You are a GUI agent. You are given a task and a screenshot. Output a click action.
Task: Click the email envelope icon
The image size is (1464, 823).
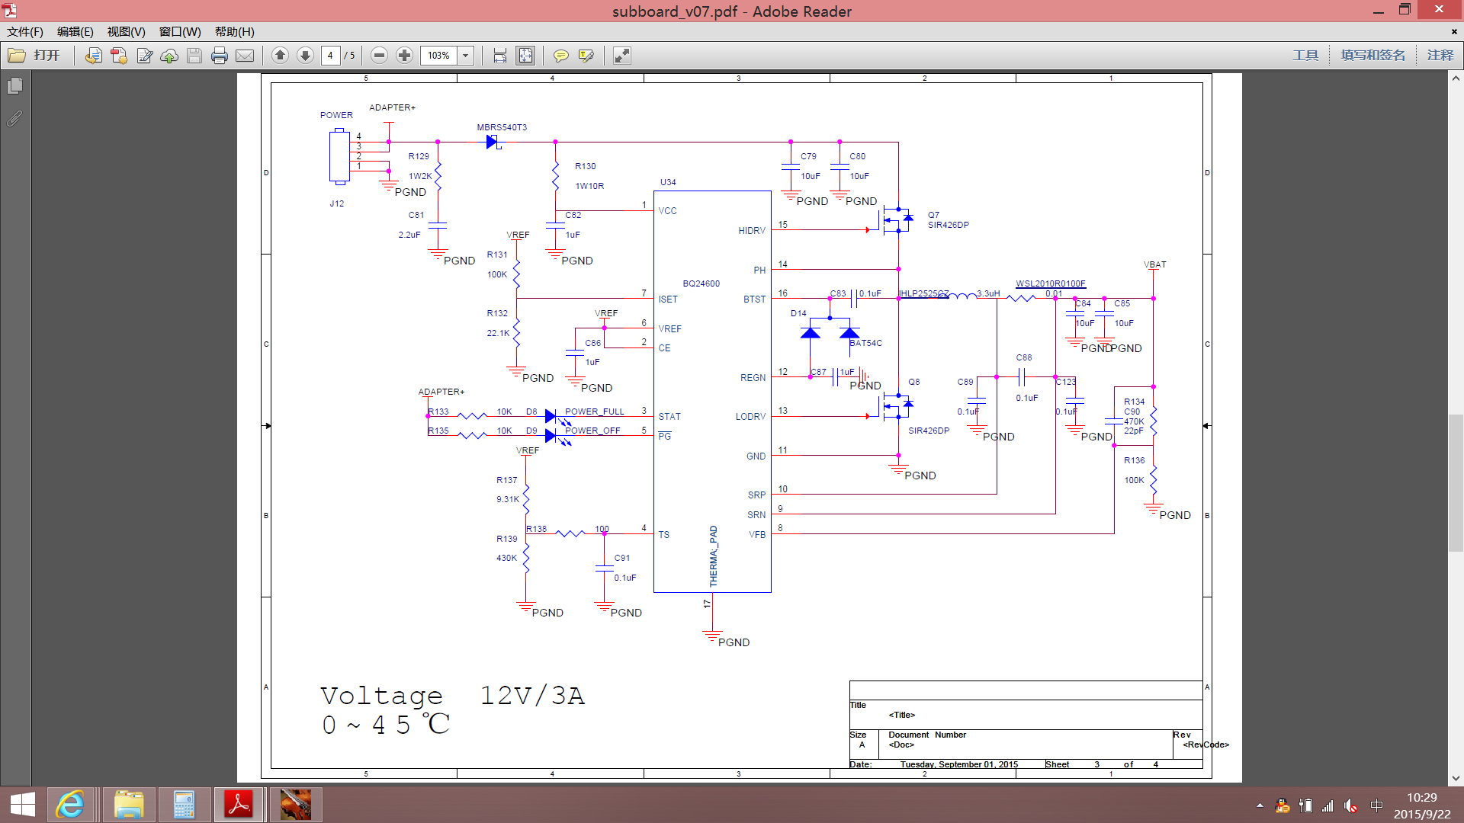click(x=245, y=56)
